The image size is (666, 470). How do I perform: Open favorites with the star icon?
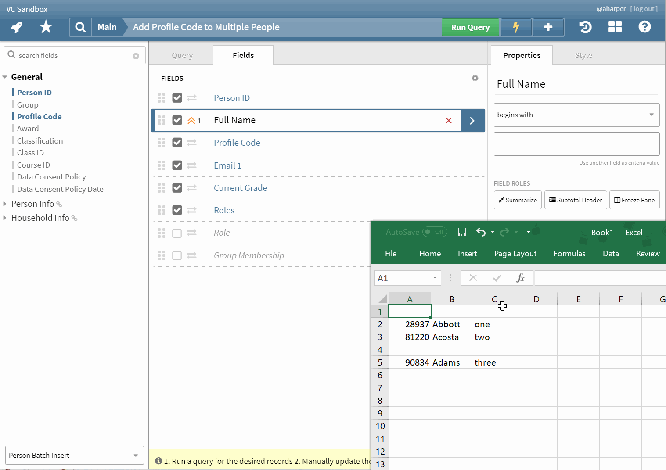pos(46,27)
